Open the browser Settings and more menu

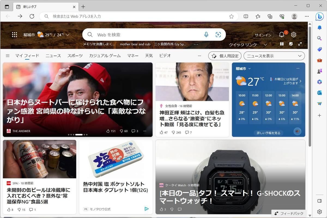pyautogui.click(x=307, y=16)
